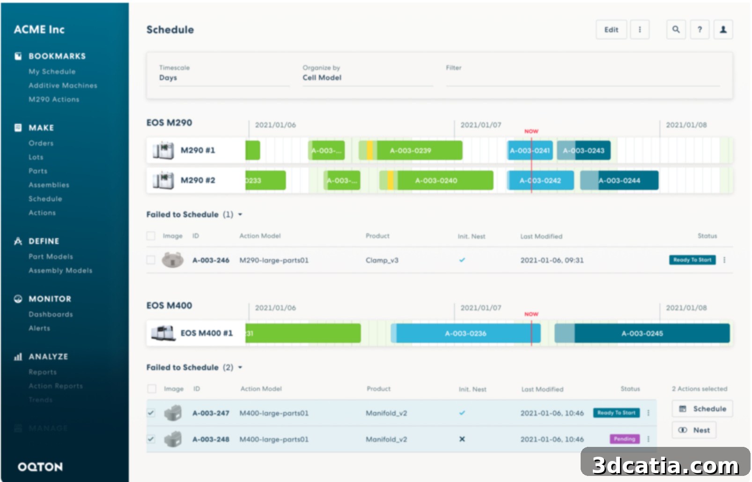Click the M290 #1 machine image

point(163,150)
